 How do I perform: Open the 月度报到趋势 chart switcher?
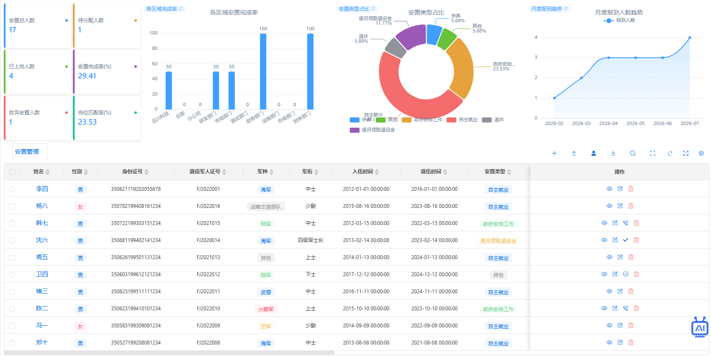click(x=550, y=9)
